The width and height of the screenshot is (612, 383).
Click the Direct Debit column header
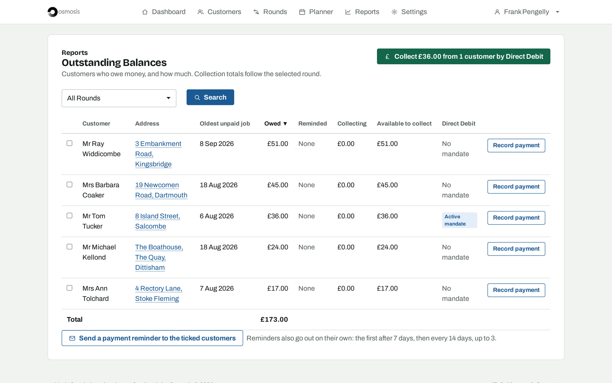459,123
